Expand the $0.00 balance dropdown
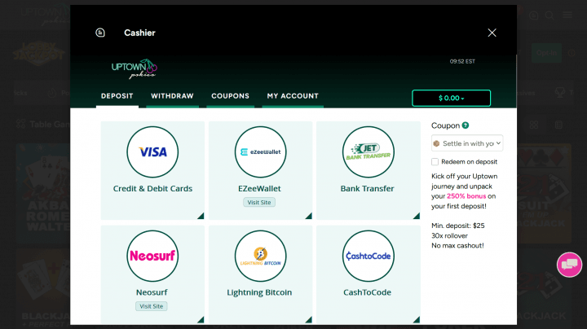The image size is (587, 329). point(451,98)
